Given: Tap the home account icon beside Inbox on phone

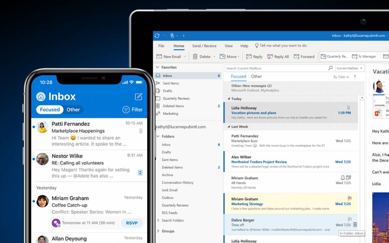Looking at the screenshot, I should coord(41,97).
